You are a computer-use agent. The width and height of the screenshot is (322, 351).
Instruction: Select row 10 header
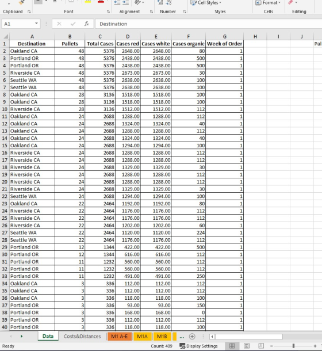[x=5, y=109]
